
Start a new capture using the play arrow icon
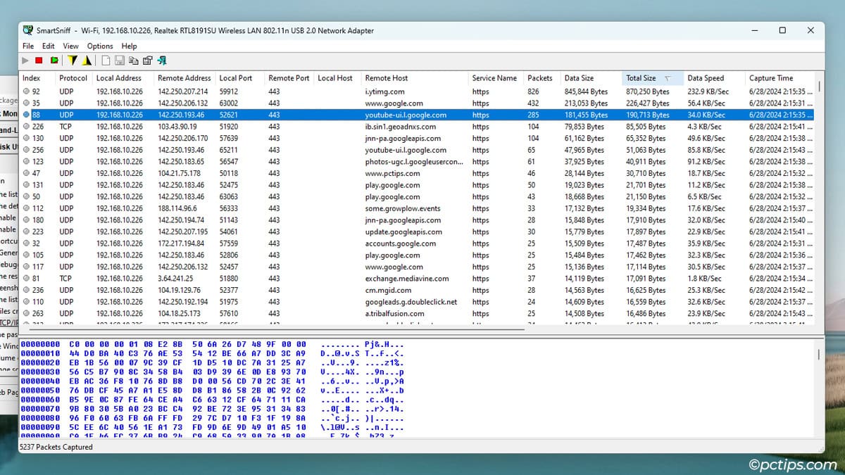coord(25,60)
